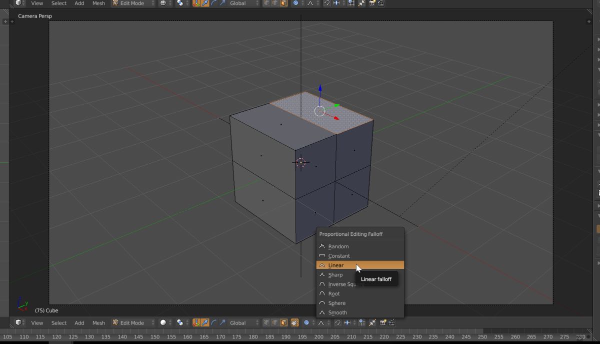
Task: Choose Root falloff
Action: 360,294
